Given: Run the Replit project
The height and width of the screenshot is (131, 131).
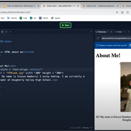Looking at the screenshot, I should 65,25.
